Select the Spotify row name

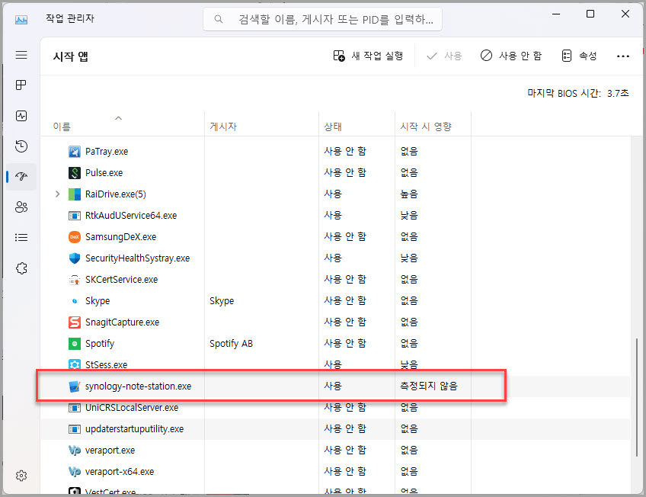click(x=99, y=344)
